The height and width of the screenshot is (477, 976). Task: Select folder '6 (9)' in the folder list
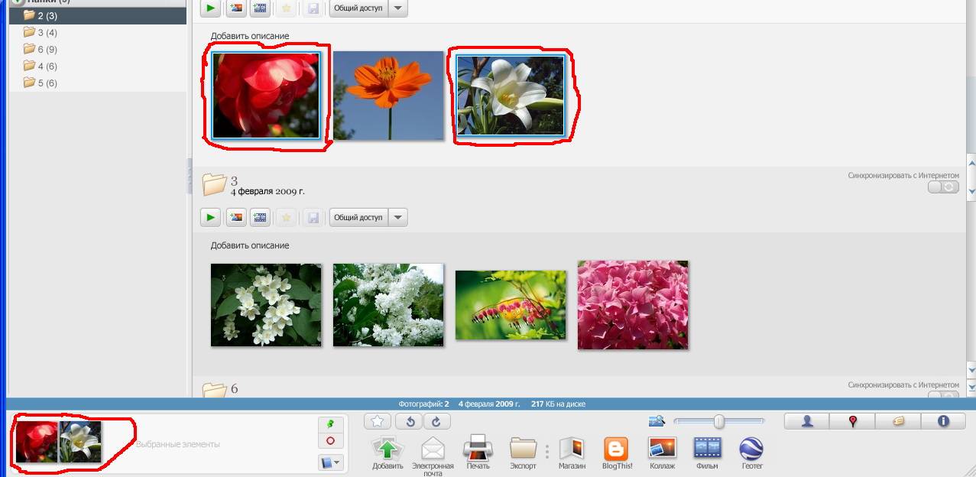pos(98,49)
